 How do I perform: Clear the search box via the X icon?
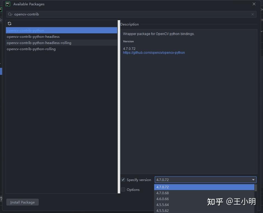(252, 14)
